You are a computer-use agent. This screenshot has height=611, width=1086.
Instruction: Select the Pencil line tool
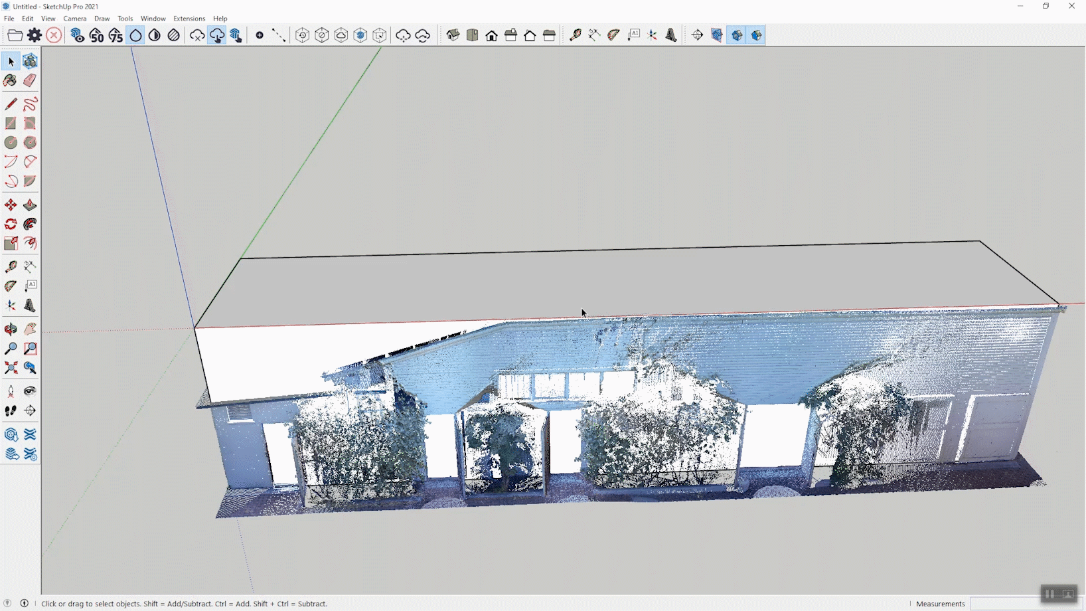[x=11, y=104]
